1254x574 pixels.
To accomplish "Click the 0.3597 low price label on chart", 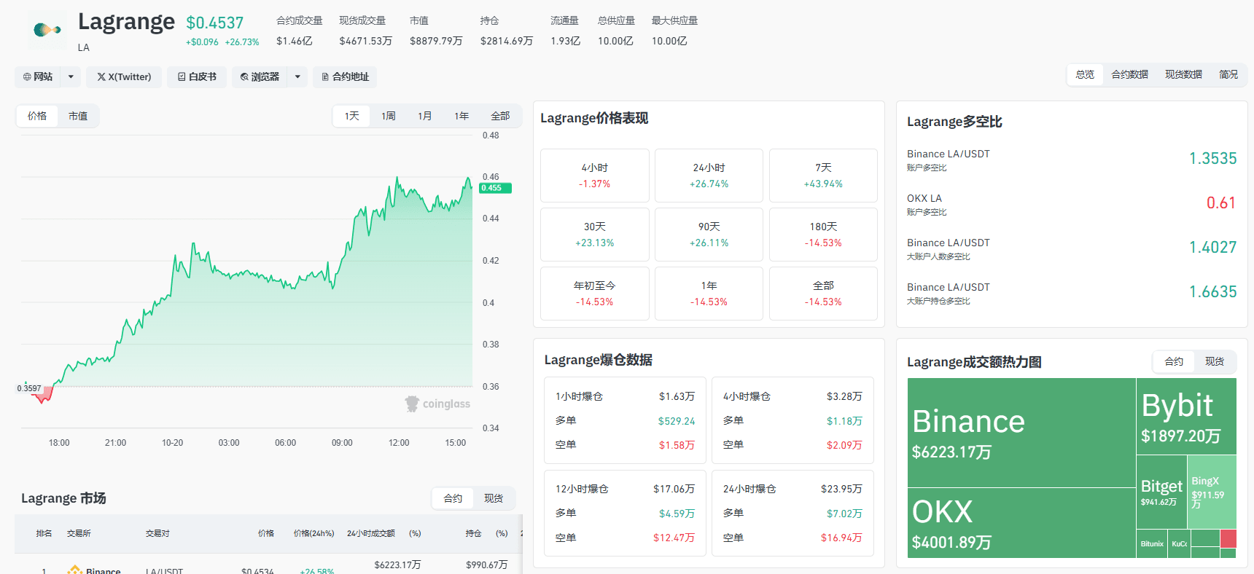I will pyautogui.click(x=29, y=388).
